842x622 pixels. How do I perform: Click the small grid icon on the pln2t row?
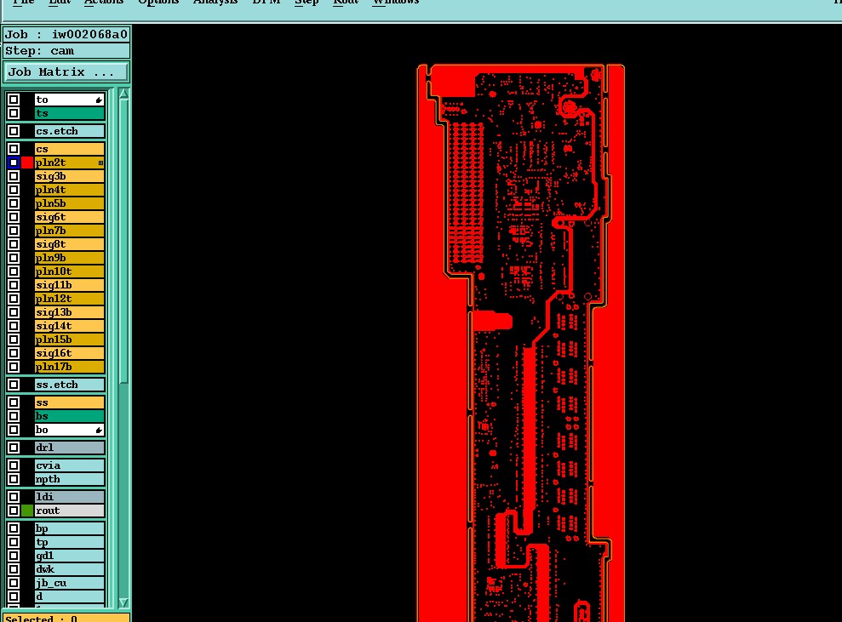point(100,163)
